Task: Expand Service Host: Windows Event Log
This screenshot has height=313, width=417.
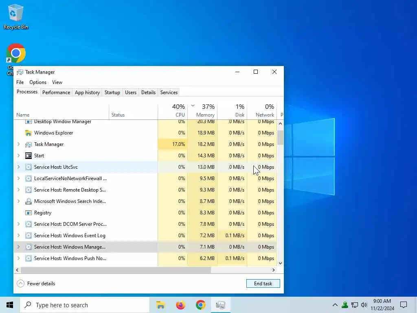Action: (19, 236)
